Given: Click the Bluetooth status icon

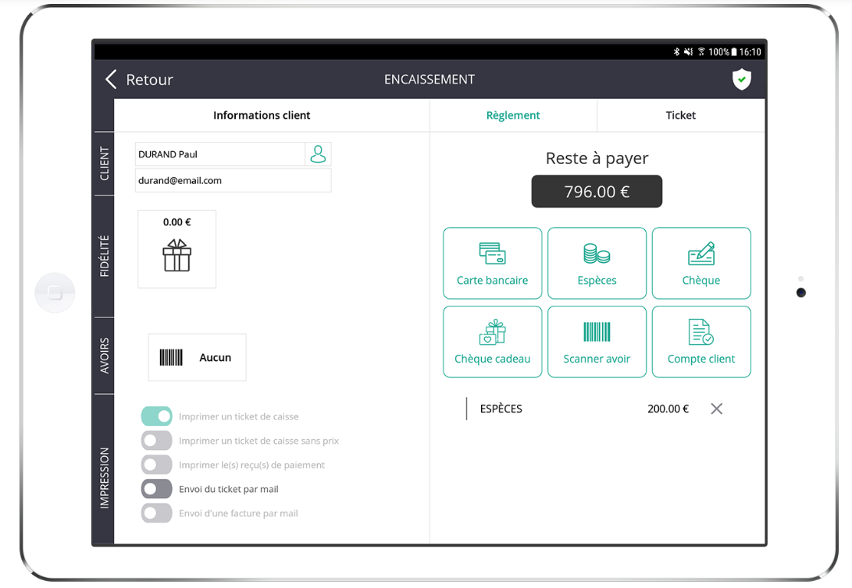Looking at the screenshot, I should click(676, 51).
